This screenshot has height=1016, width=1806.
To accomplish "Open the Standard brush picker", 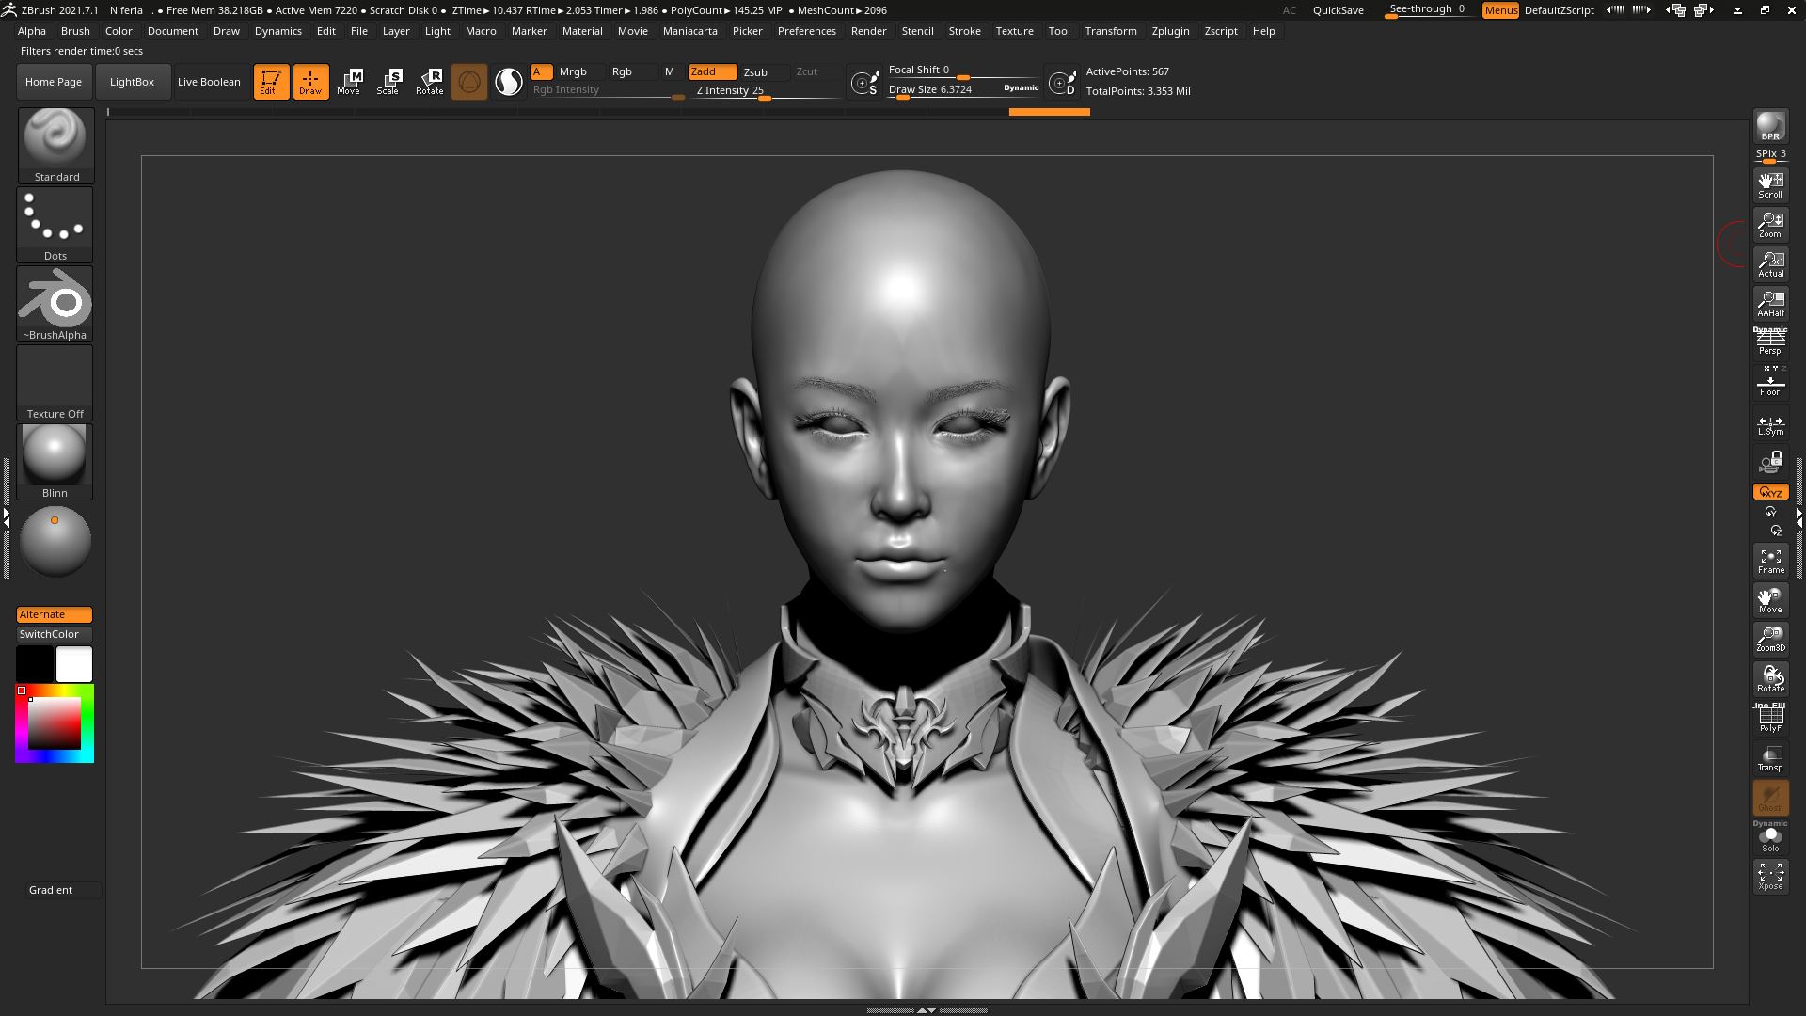I will click(x=55, y=146).
